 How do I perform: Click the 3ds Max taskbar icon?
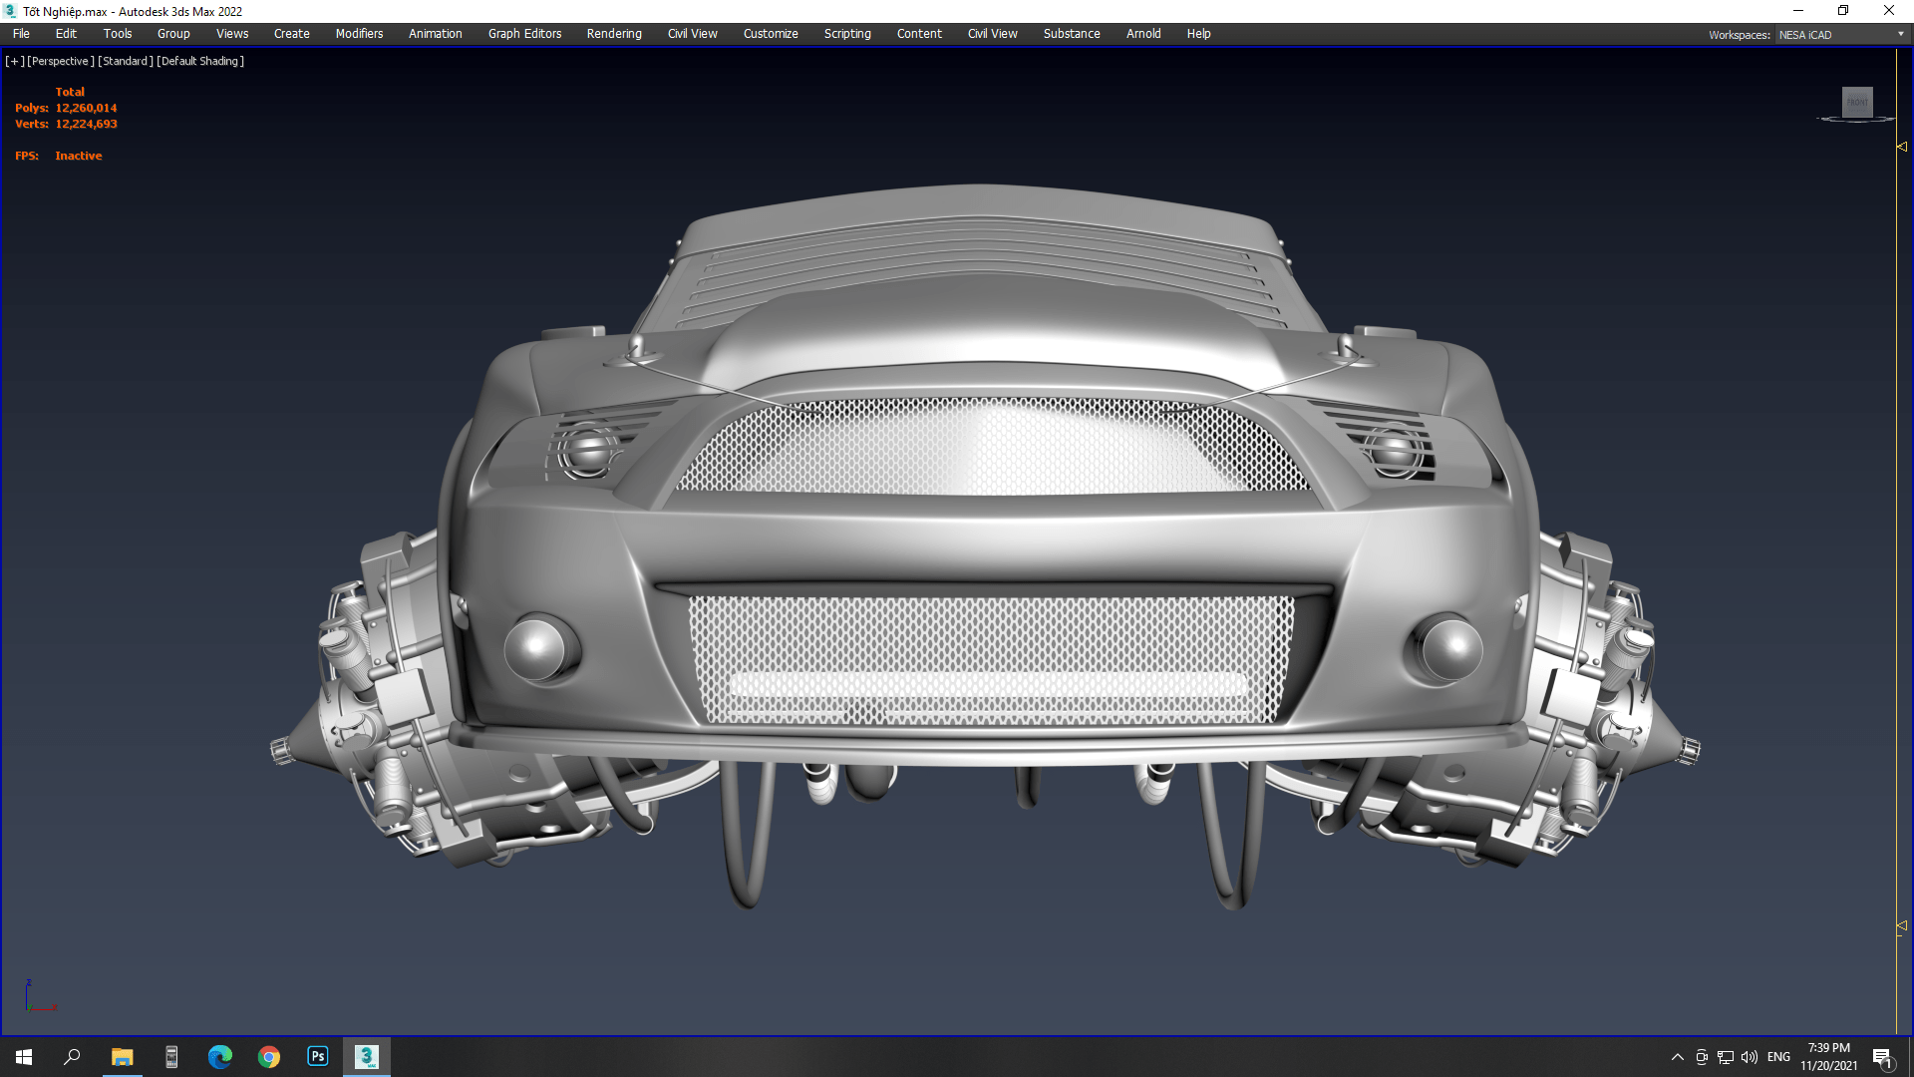tap(367, 1056)
